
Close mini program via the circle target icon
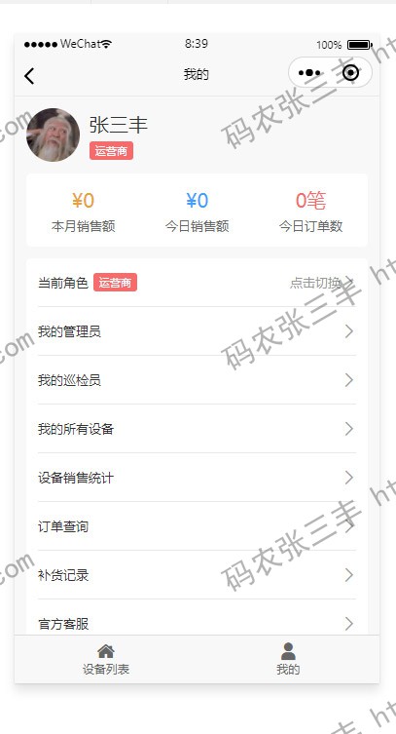(350, 73)
